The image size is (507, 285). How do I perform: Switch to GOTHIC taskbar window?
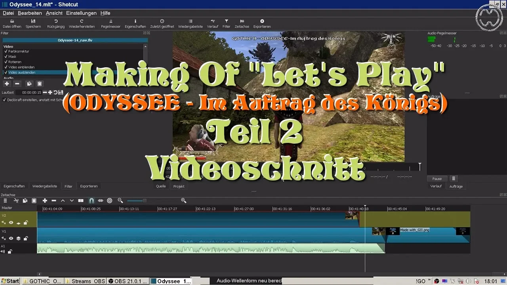point(42,281)
